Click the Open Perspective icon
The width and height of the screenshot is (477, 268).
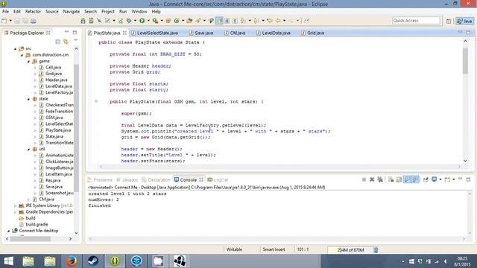[449, 21]
